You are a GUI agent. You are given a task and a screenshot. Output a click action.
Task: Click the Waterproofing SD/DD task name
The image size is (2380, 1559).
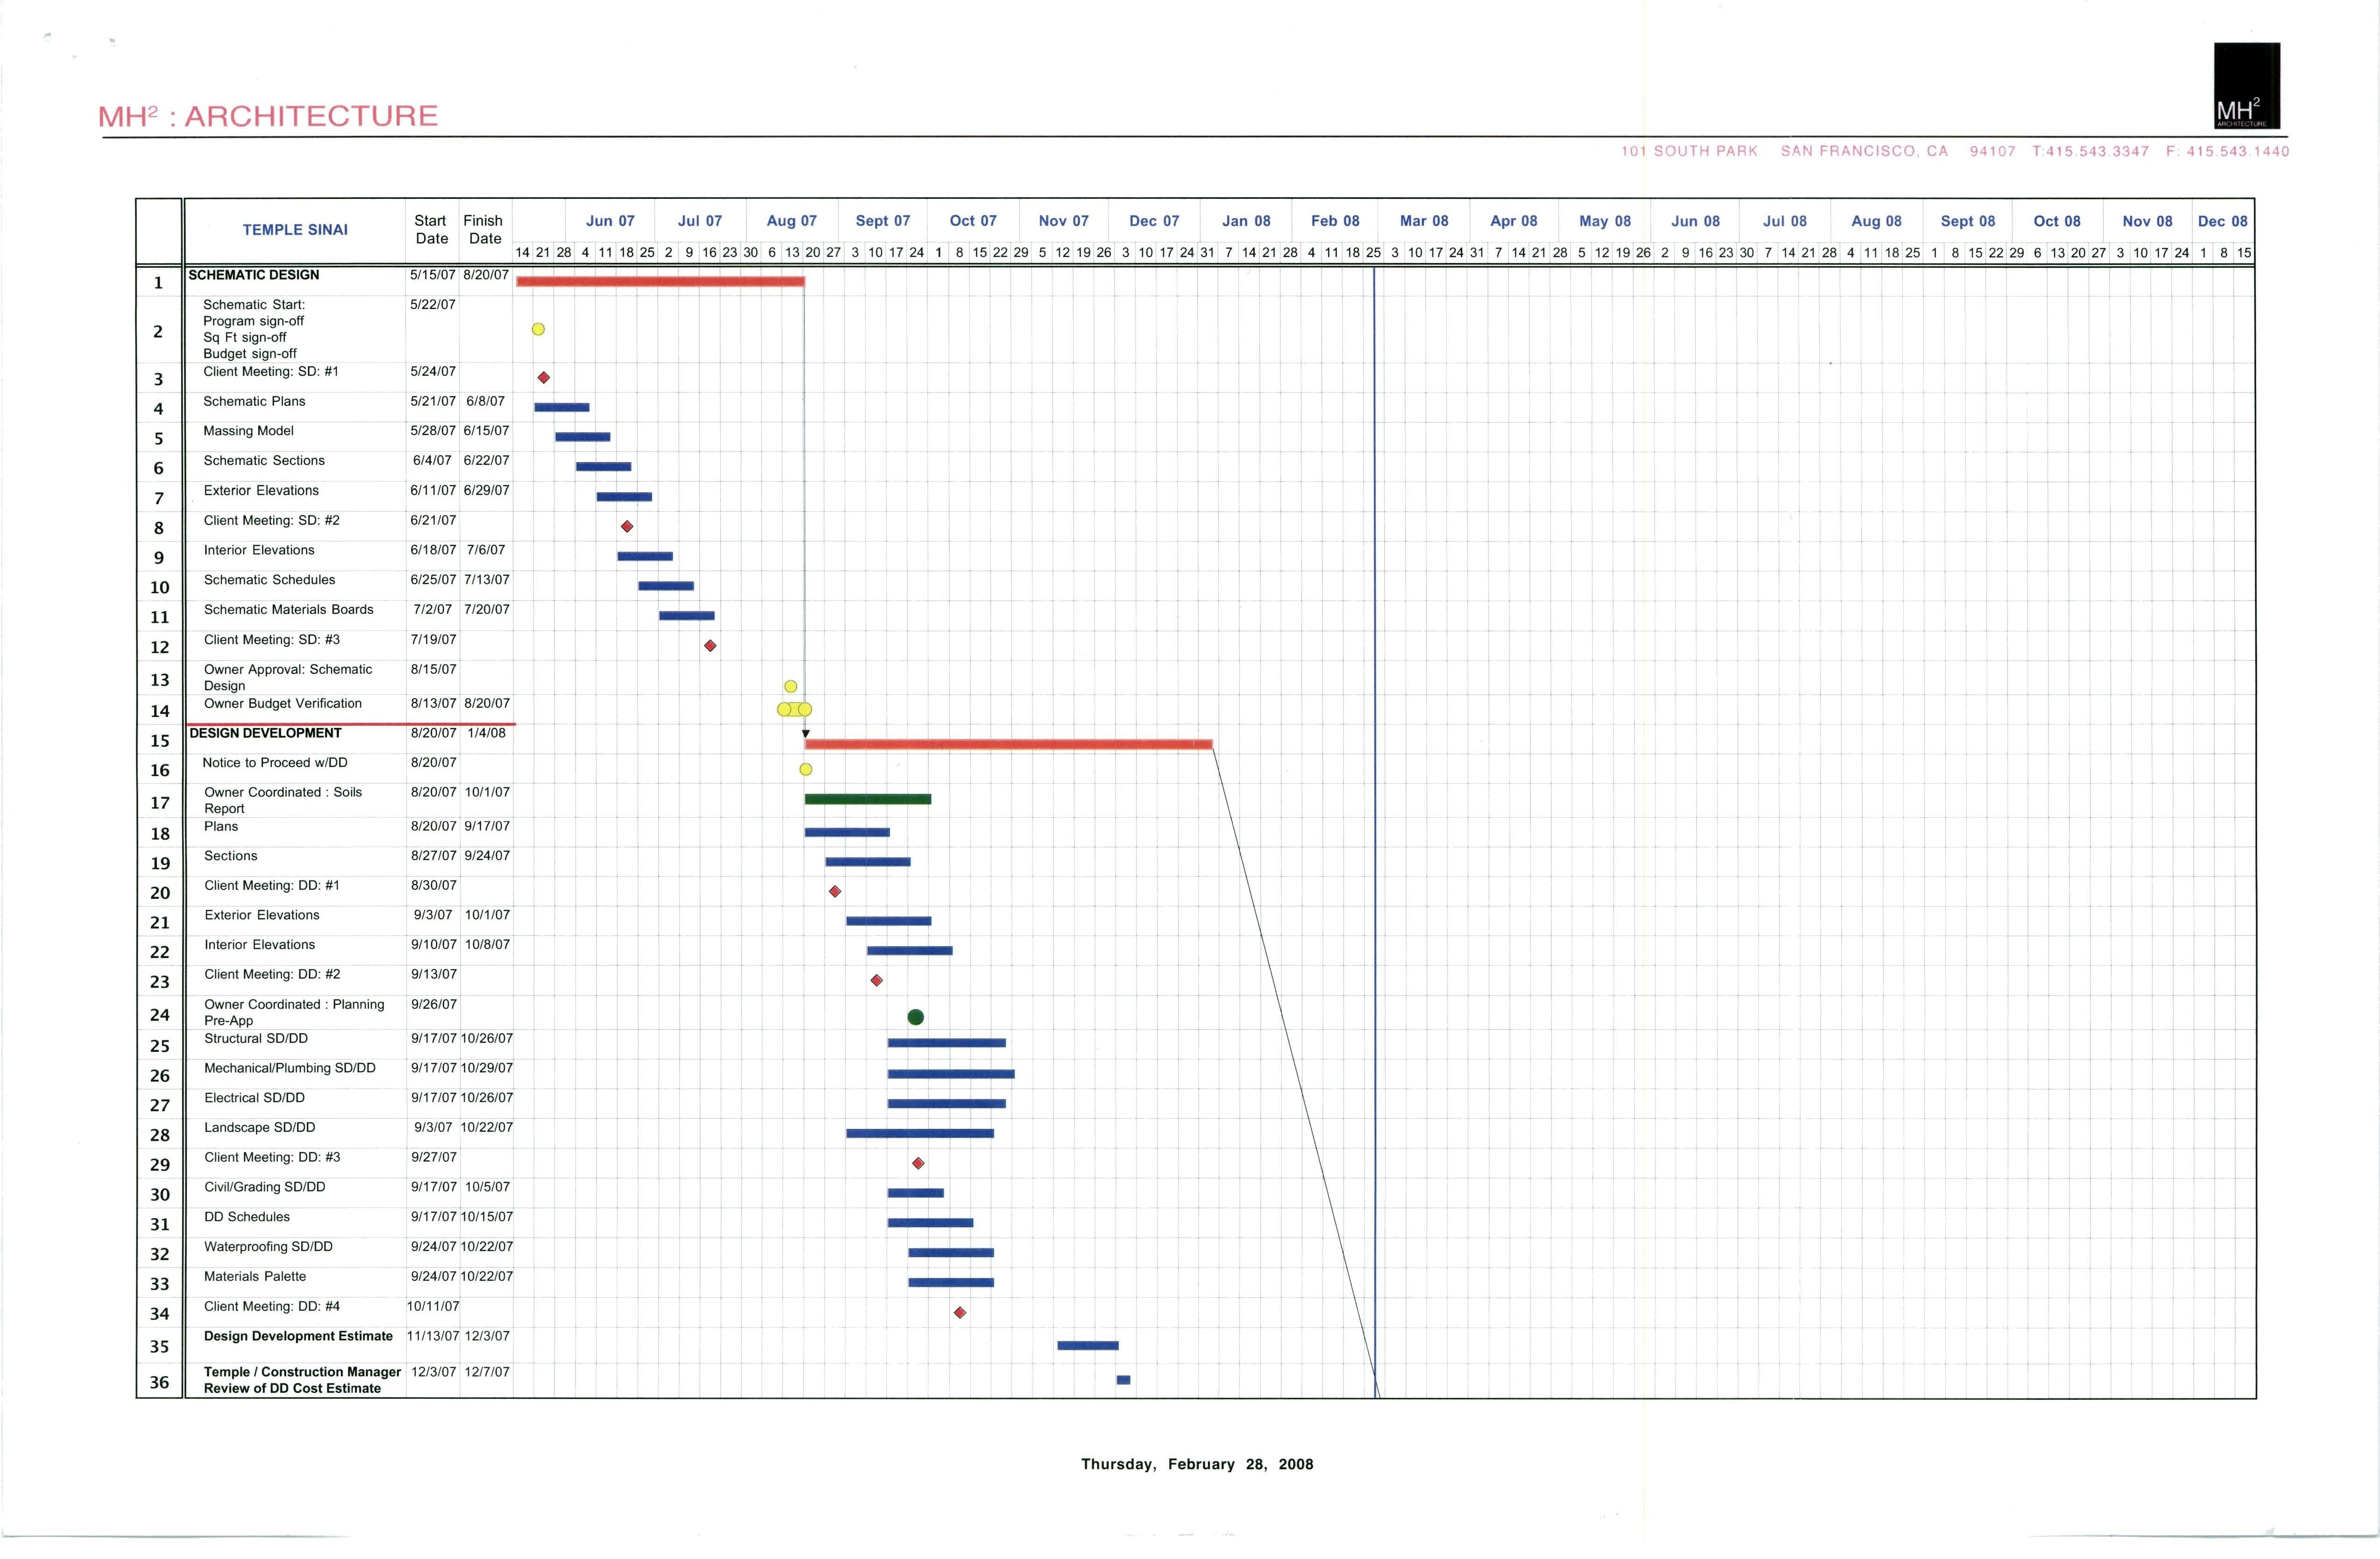pyautogui.click(x=268, y=1247)
